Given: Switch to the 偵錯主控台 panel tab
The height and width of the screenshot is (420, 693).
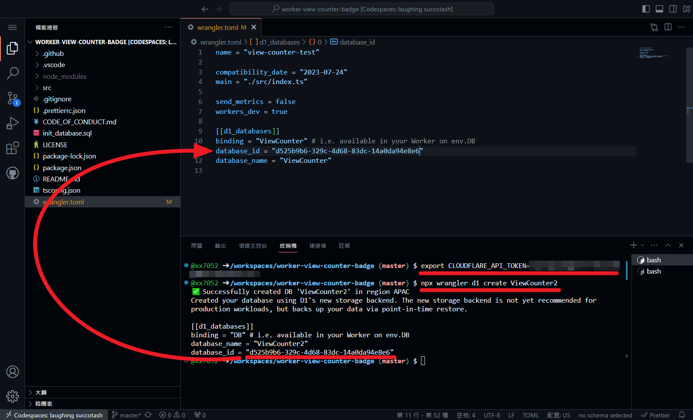Looking at the screenshot, I should pos(253,246).
